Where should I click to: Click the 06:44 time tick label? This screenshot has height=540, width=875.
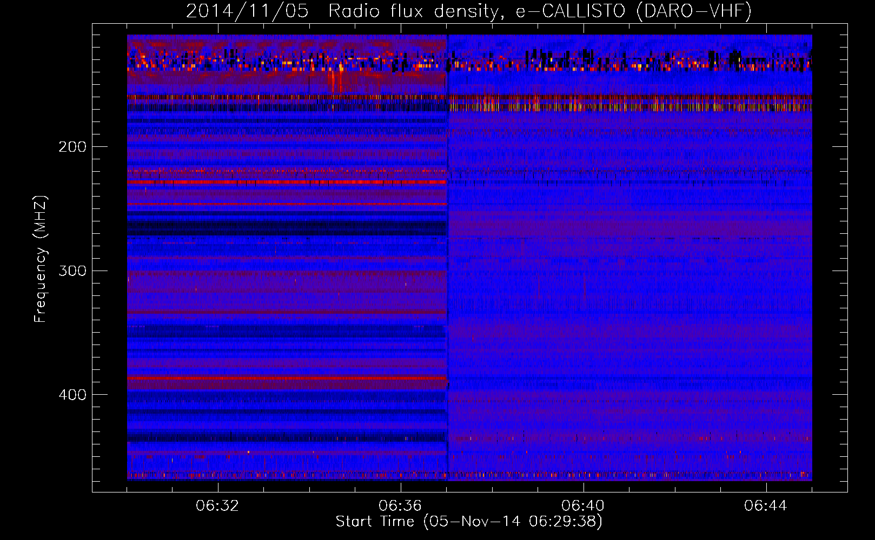(x=766, y=506)
